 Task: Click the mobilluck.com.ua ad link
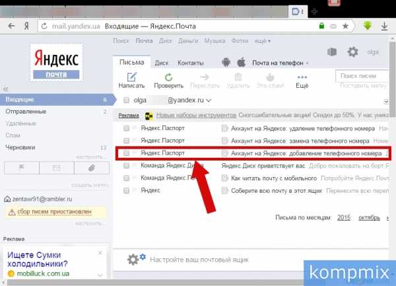(43, 273)
